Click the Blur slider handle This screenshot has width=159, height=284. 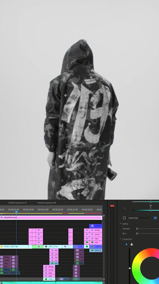137,234
